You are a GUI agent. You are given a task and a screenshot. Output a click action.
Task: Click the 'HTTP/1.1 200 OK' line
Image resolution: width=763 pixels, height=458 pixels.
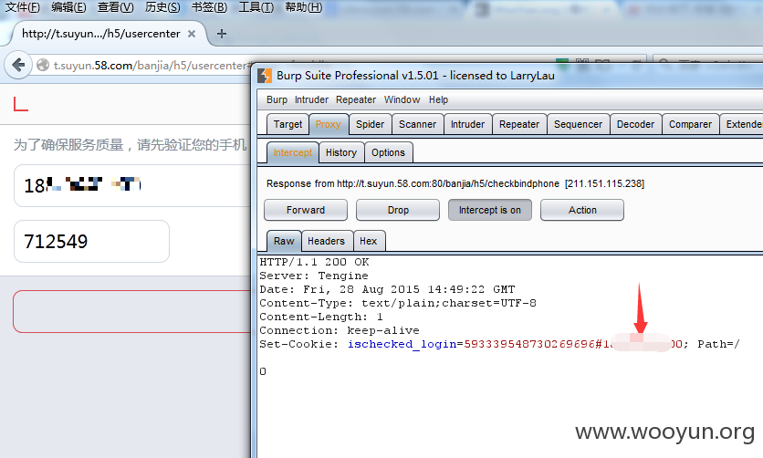pos(314,262)
